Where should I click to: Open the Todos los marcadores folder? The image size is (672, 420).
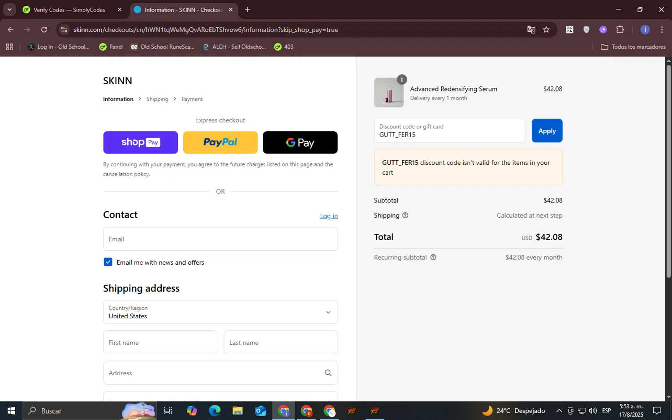[633, 47]
